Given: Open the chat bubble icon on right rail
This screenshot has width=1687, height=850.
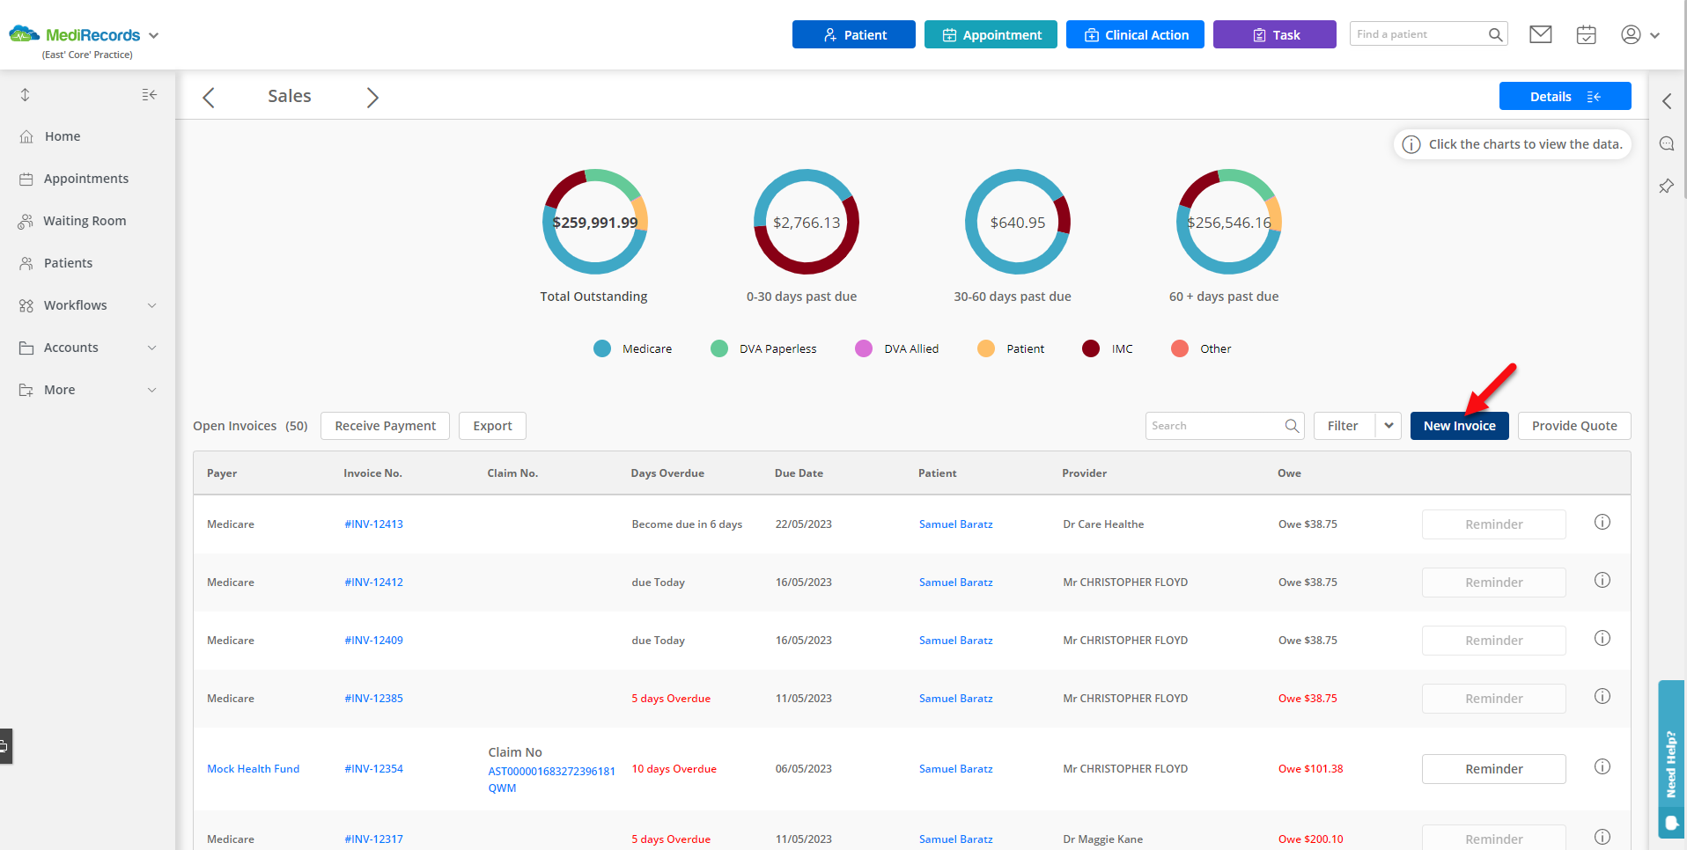Looking at the screenshot, I should 1666,143.
